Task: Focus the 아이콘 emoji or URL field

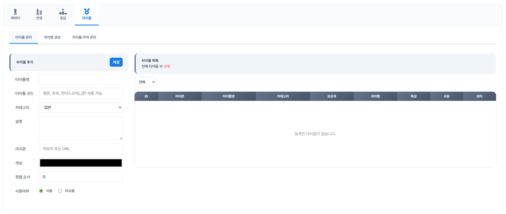Action: (x=81, y=149)
